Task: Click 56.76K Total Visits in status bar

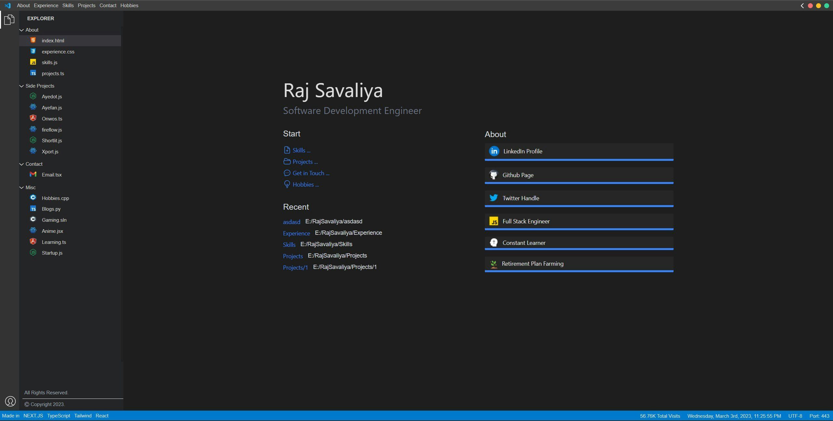Action: (660, 416)
